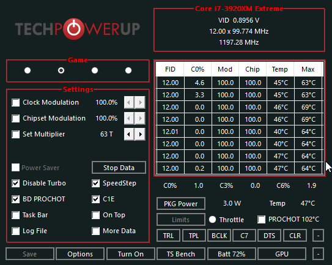
Task: Click the Turn On button
Action: click(131, 254)
